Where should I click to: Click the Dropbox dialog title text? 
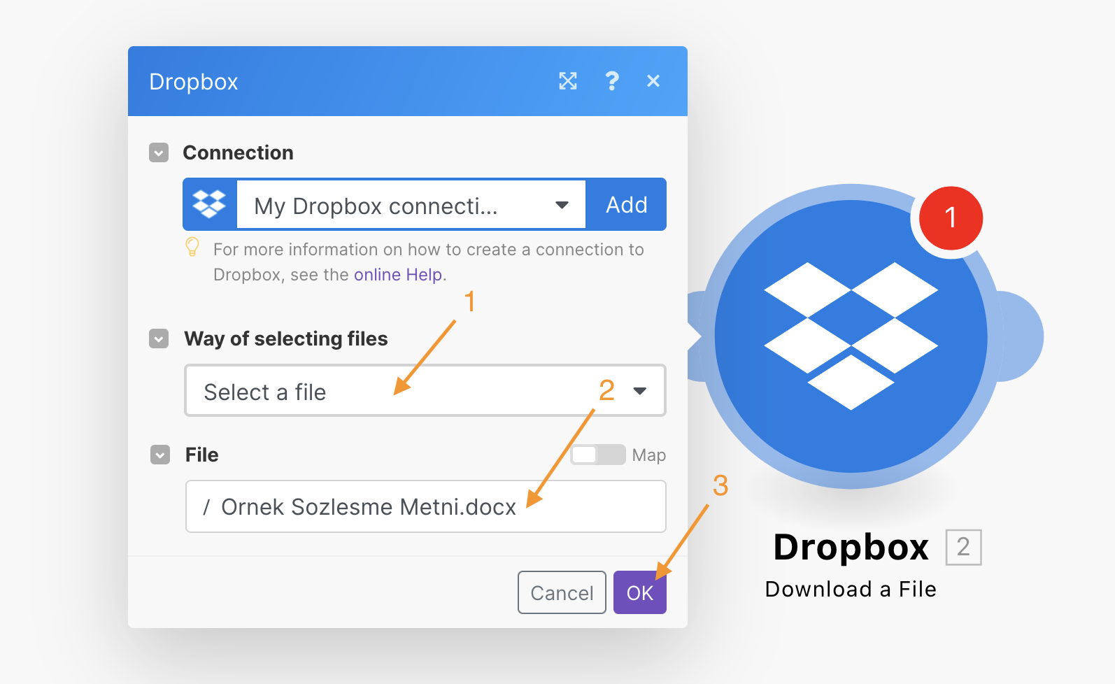pyautogui.click(x=194, y=82)
